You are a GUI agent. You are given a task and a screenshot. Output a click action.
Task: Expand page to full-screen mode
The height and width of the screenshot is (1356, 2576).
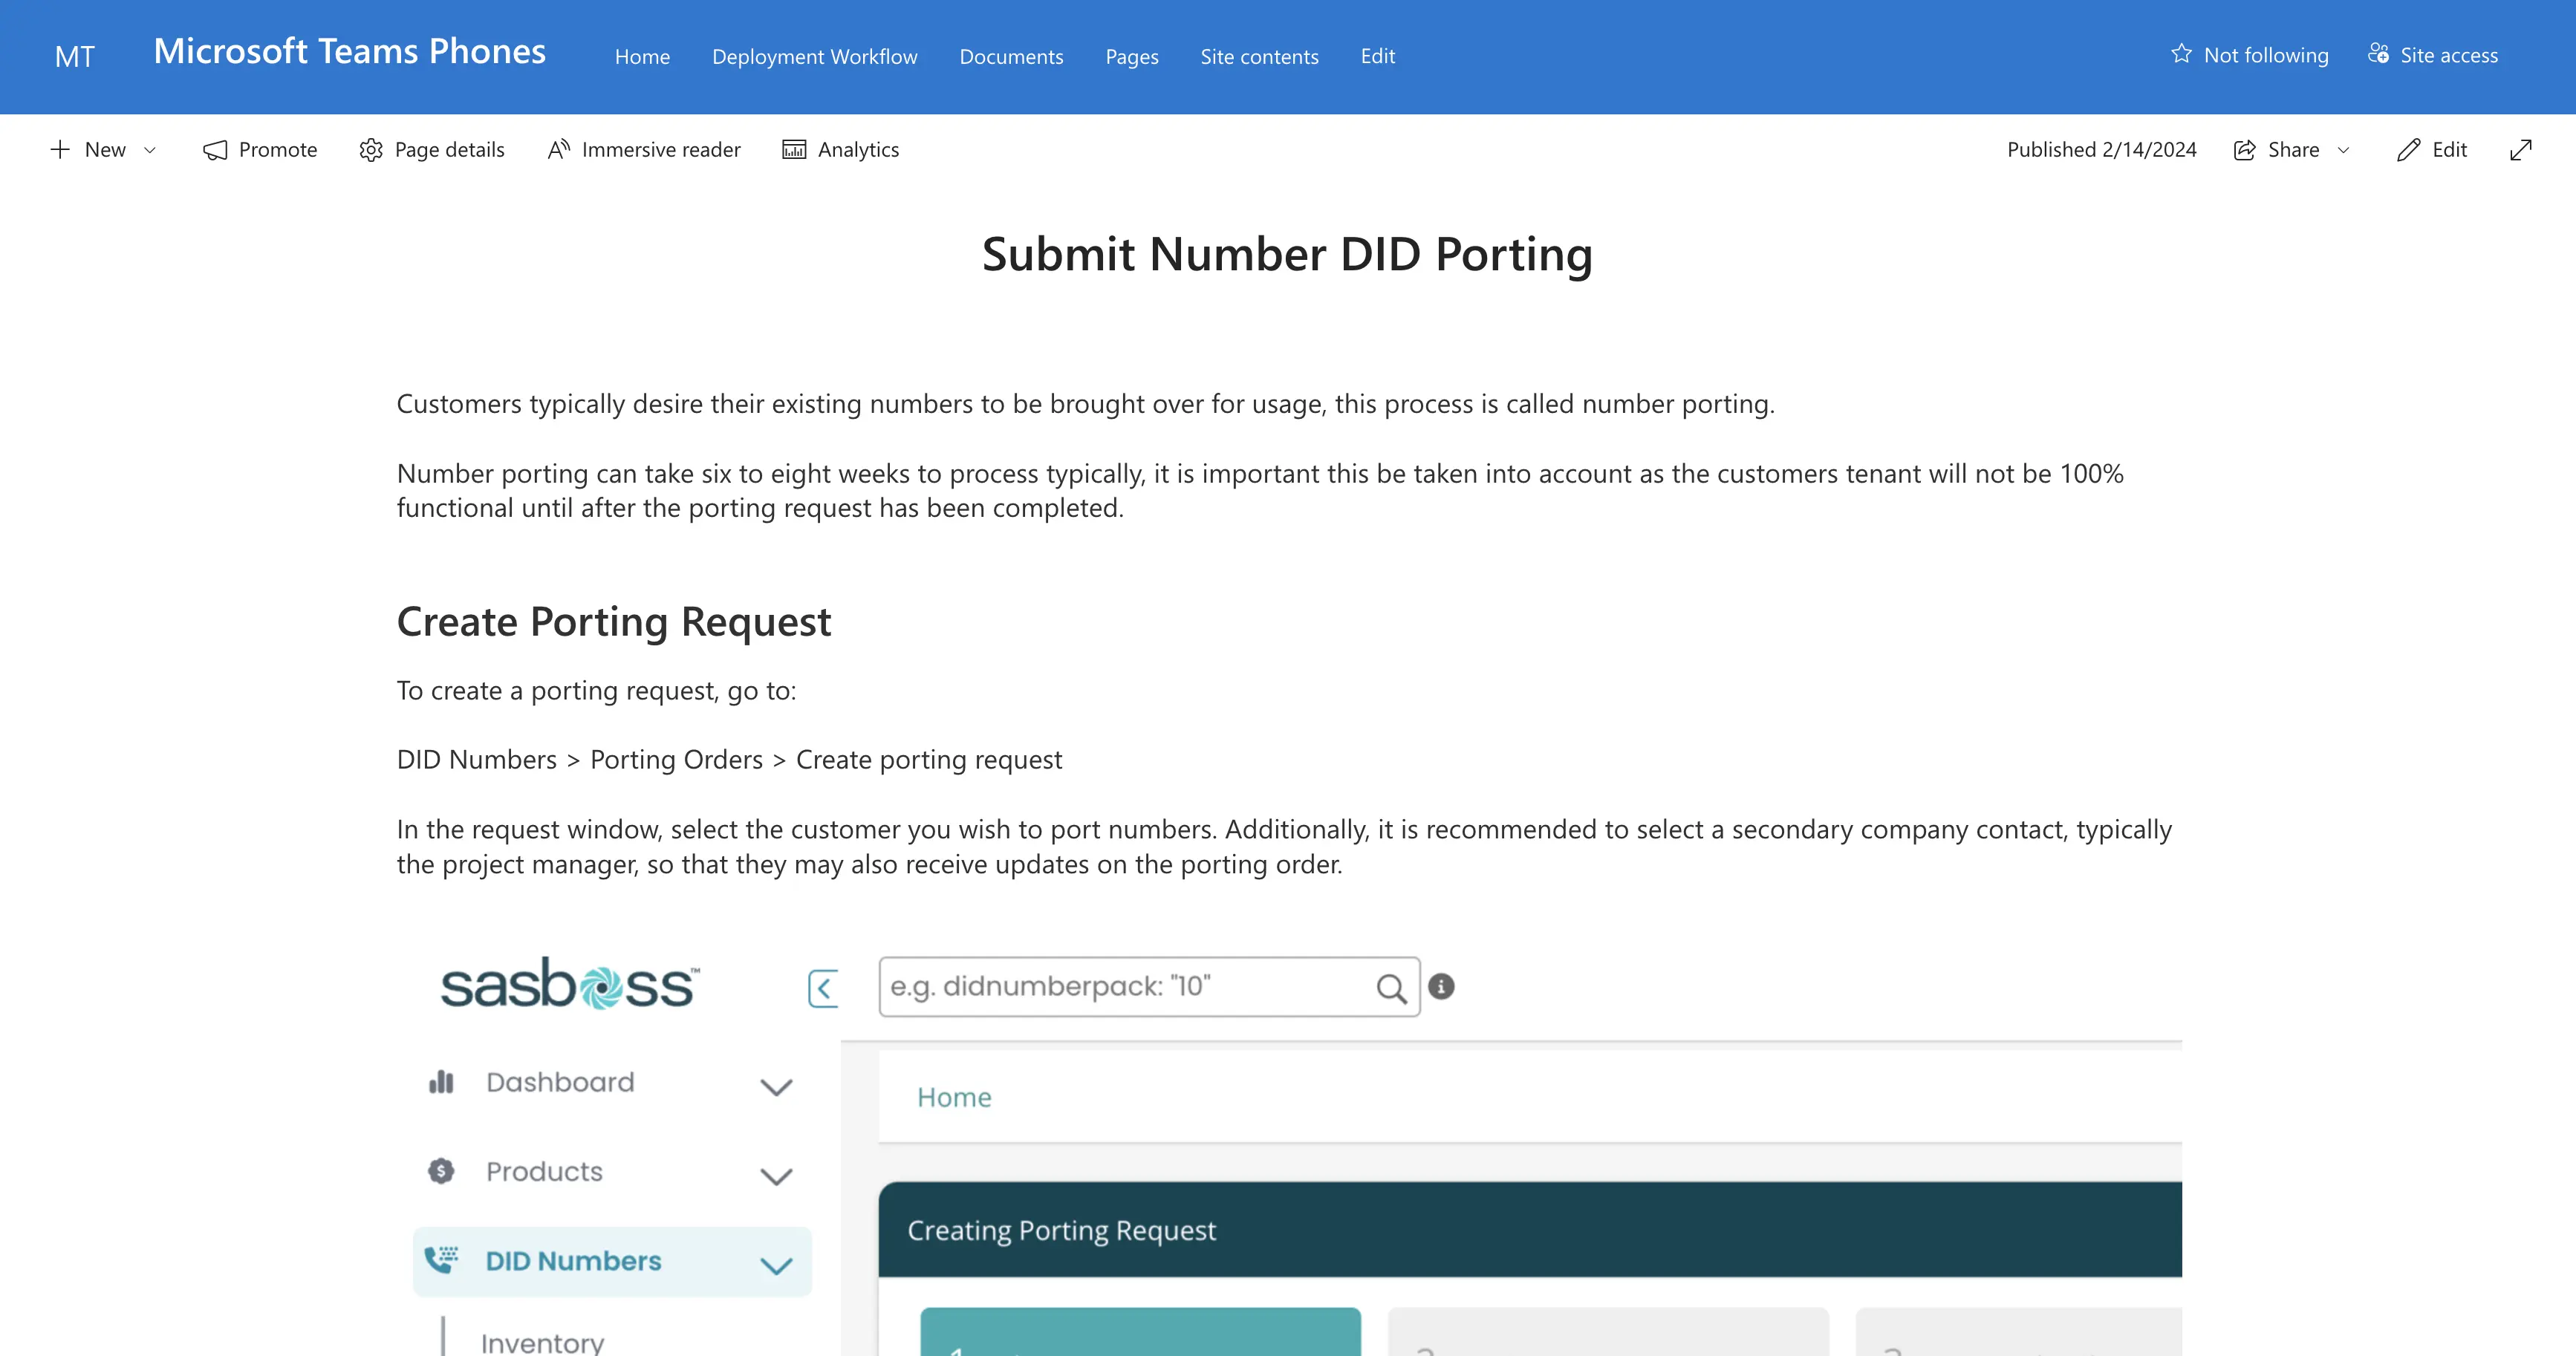pyautogui.click(x=2520, y=150)
